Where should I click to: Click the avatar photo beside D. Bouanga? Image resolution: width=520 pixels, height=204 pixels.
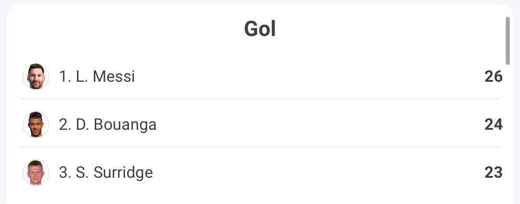36,124
